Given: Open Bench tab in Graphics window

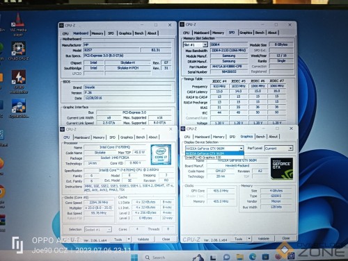Looking at the screenshot, I should pos(260,137).
